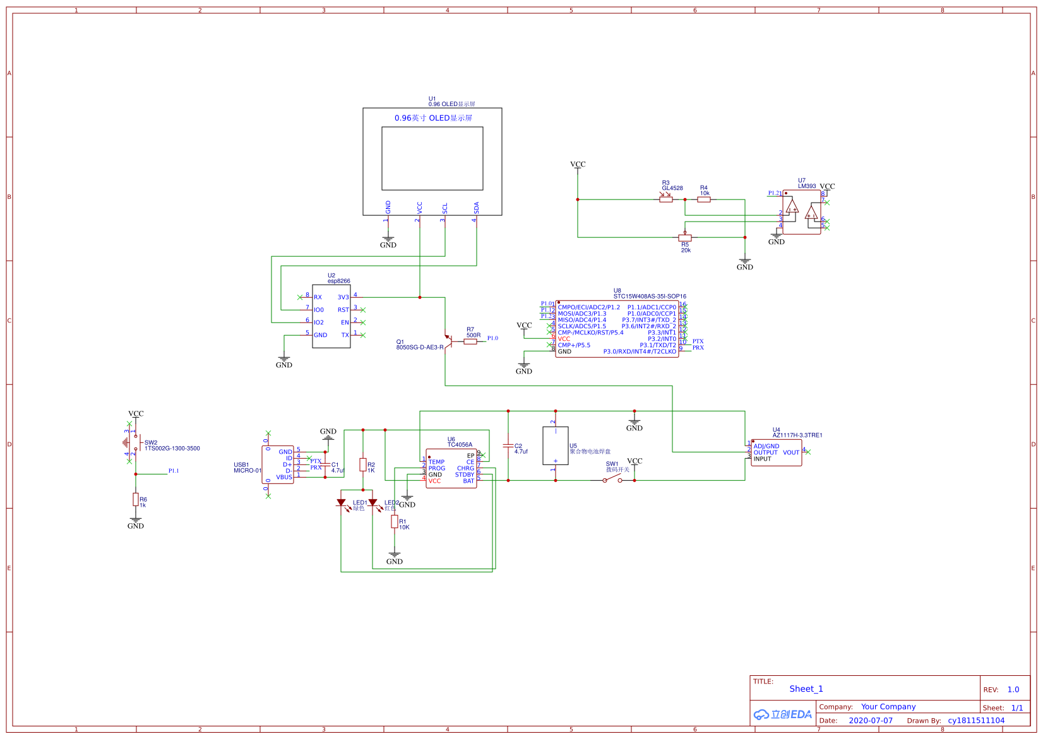
Task: Click the GND symbol under R6
Action: point(136,523)
